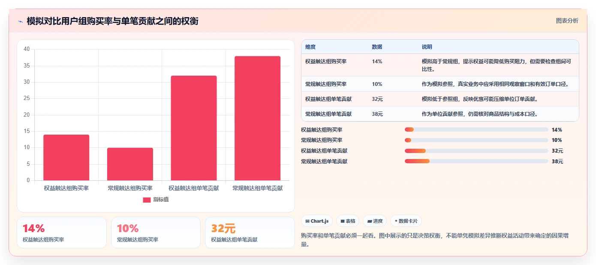The image size is (596, 265).
Task: Click description text 模拟低于参照组
Action: pyautogui.click(x=479, y=99)
